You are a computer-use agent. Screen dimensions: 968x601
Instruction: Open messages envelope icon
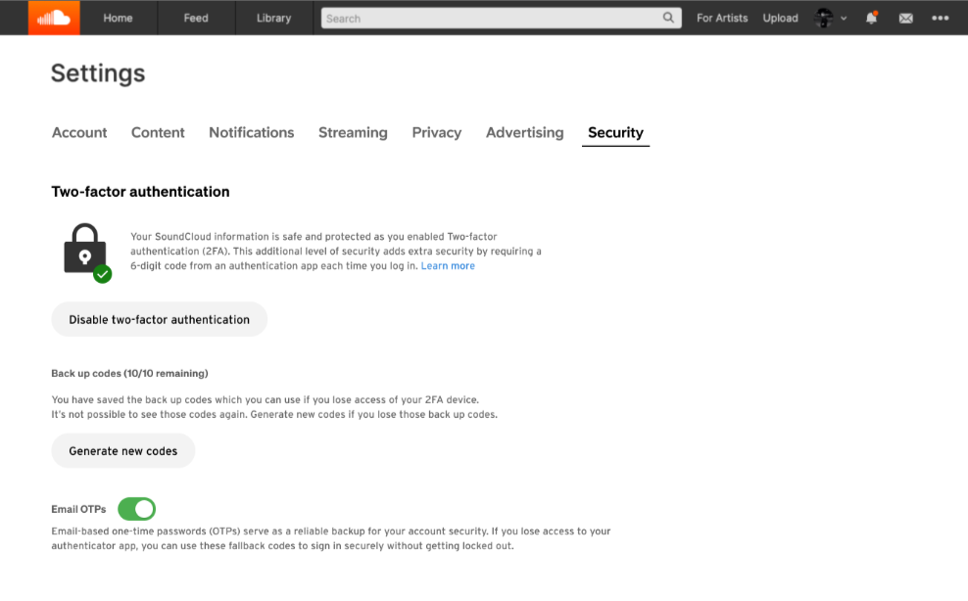point(905,18)
